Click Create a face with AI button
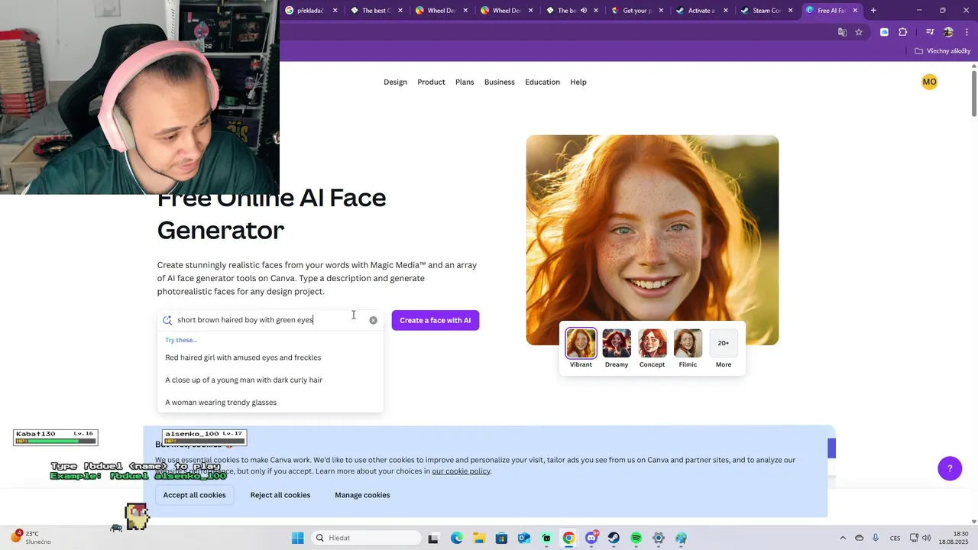 [436, 320]
